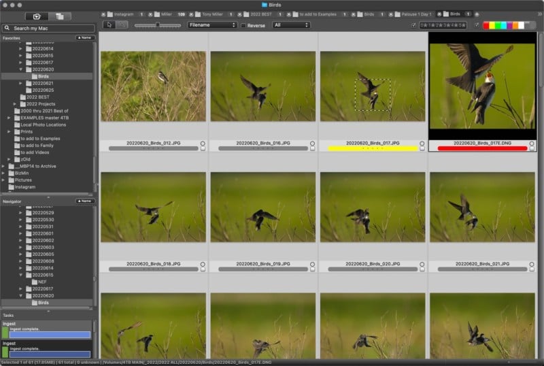Check the select box for 20220620_Birds_016.JPG
Viewport: 544px width, 366px height.
pyautogui.click(x=312, y=148)
